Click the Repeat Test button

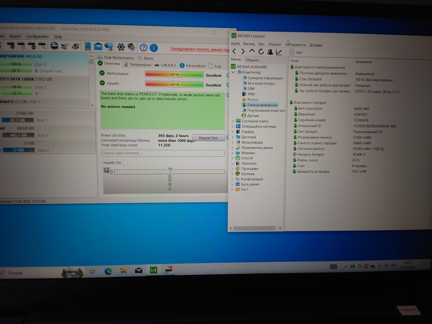(208, 138)
